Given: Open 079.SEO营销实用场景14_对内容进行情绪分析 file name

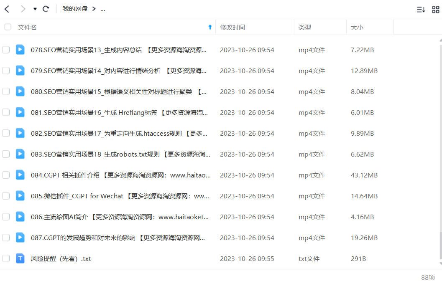Looking at the screenshot, I should [119, 71].
